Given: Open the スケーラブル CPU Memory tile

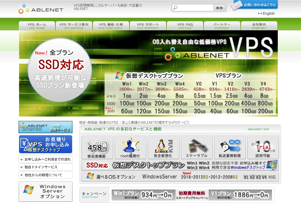Looking at the screenshot, I should (197, 147).
